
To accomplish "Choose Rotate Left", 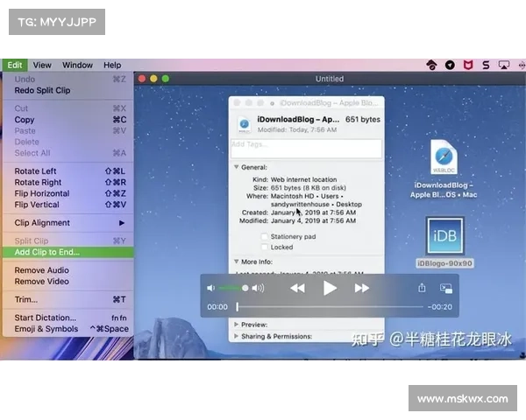I will [x=68, y=171].
